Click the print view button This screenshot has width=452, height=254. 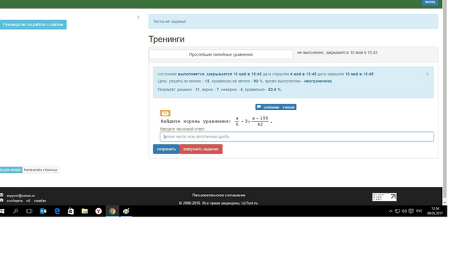tap(11, 170)
